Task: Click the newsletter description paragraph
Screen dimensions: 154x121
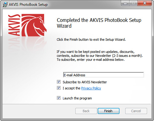Action: pos(100,56)
